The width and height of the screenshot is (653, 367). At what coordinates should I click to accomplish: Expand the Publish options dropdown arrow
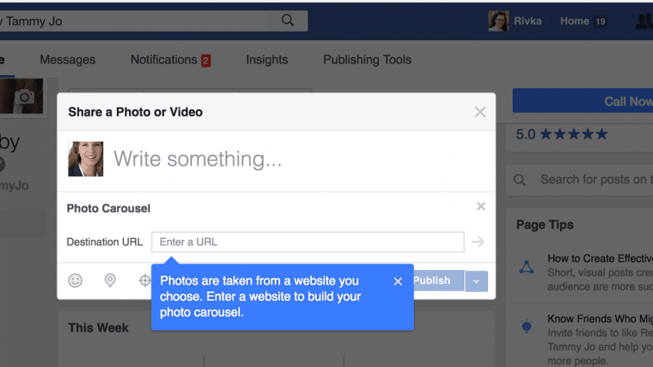[477, 281]
